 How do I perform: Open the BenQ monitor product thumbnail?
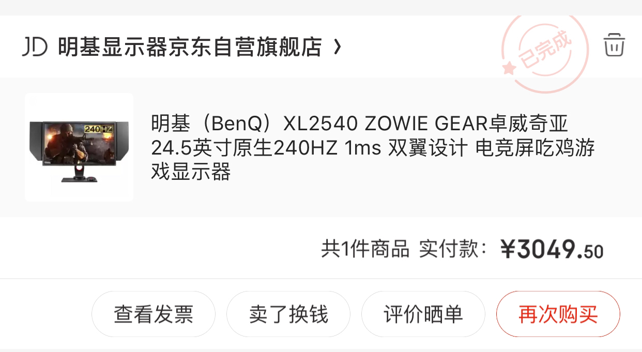pos(79,147)
